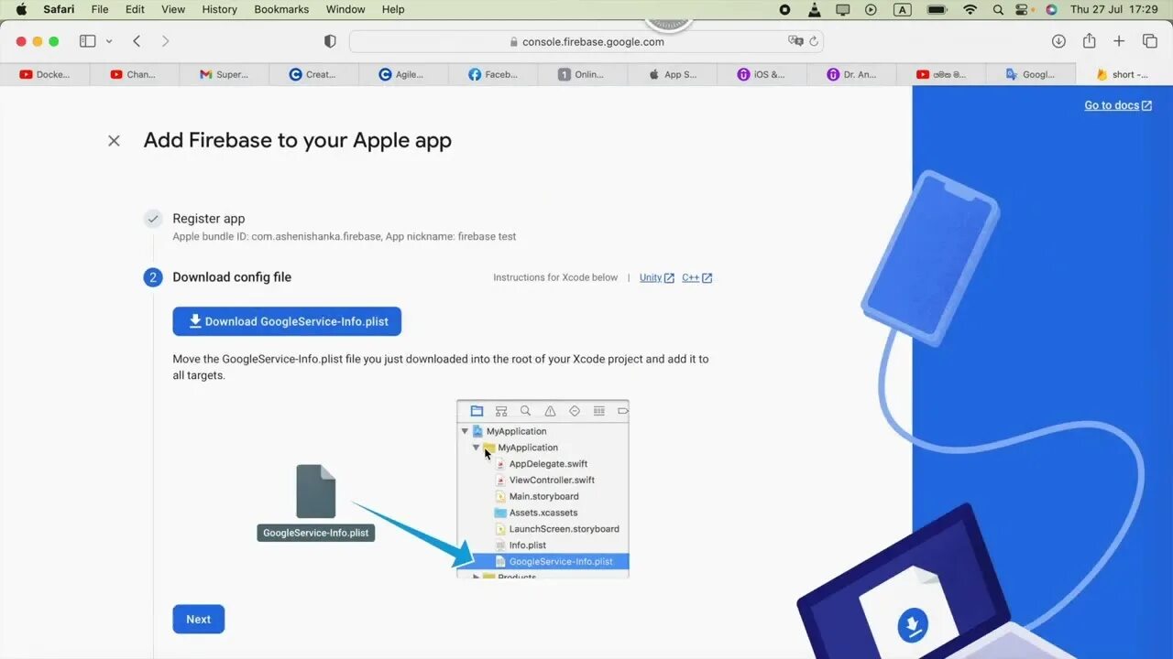This screenshot has height=659, width=1173.
Task: Switch to the Faceb... tab
Action: 493,75
